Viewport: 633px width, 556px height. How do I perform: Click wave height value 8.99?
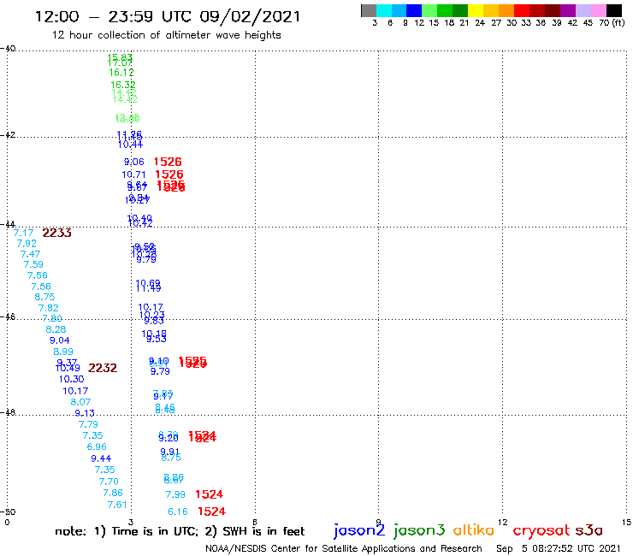click(63, 352)
